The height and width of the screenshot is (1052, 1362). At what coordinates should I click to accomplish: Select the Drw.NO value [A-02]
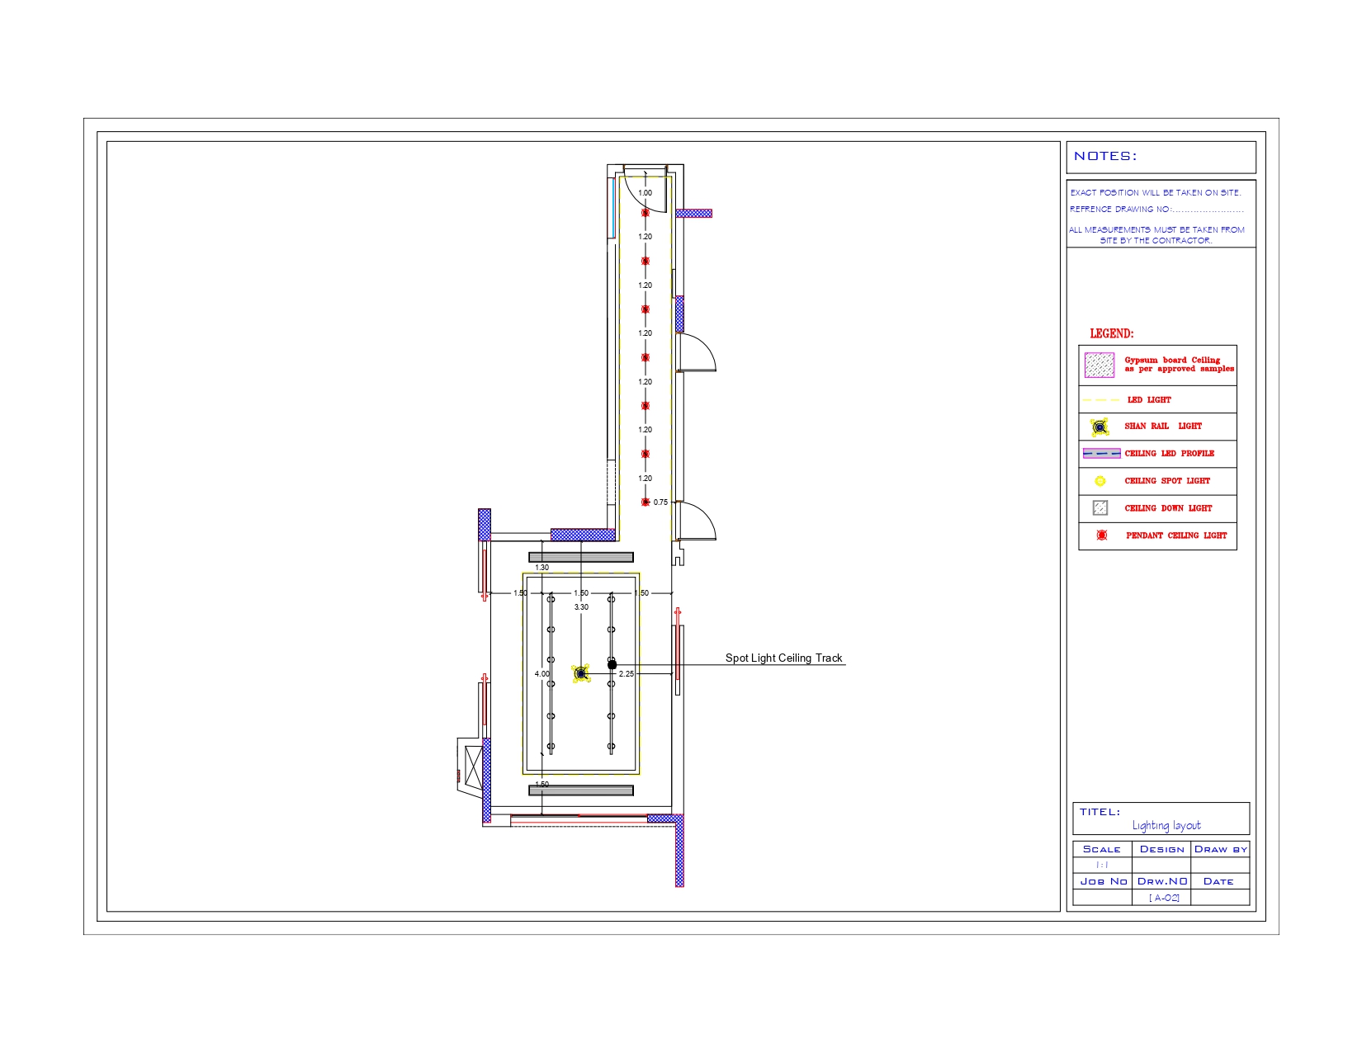click(1164, 895)
